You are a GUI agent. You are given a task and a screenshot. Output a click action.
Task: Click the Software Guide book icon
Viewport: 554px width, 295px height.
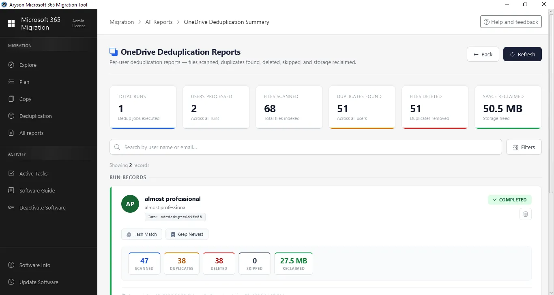tap(11, 190)
